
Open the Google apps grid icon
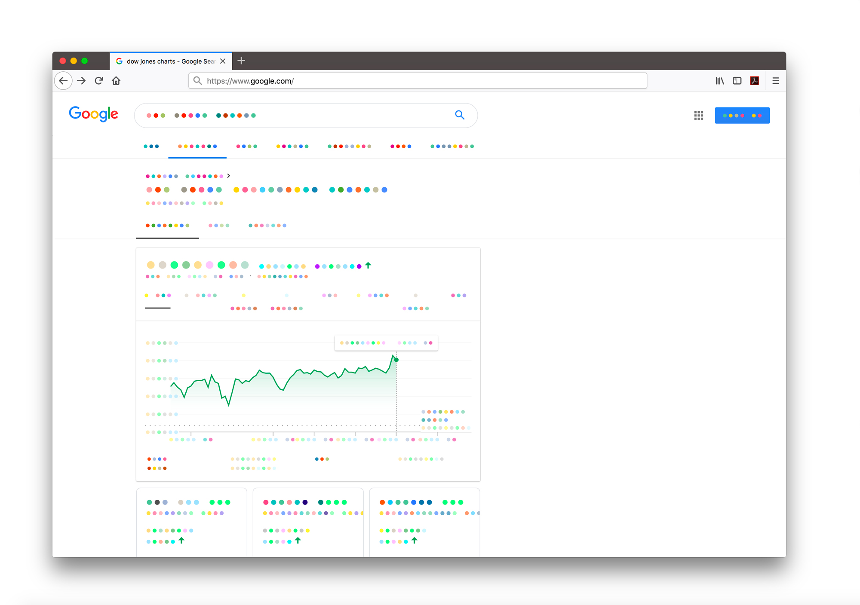point(699,116)
